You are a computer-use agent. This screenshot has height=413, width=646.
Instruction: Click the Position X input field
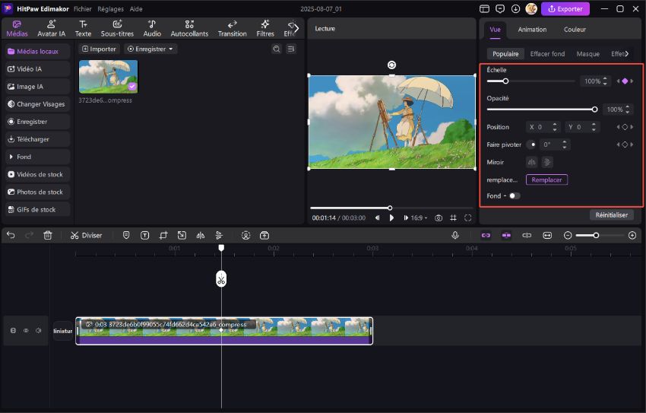543,127
